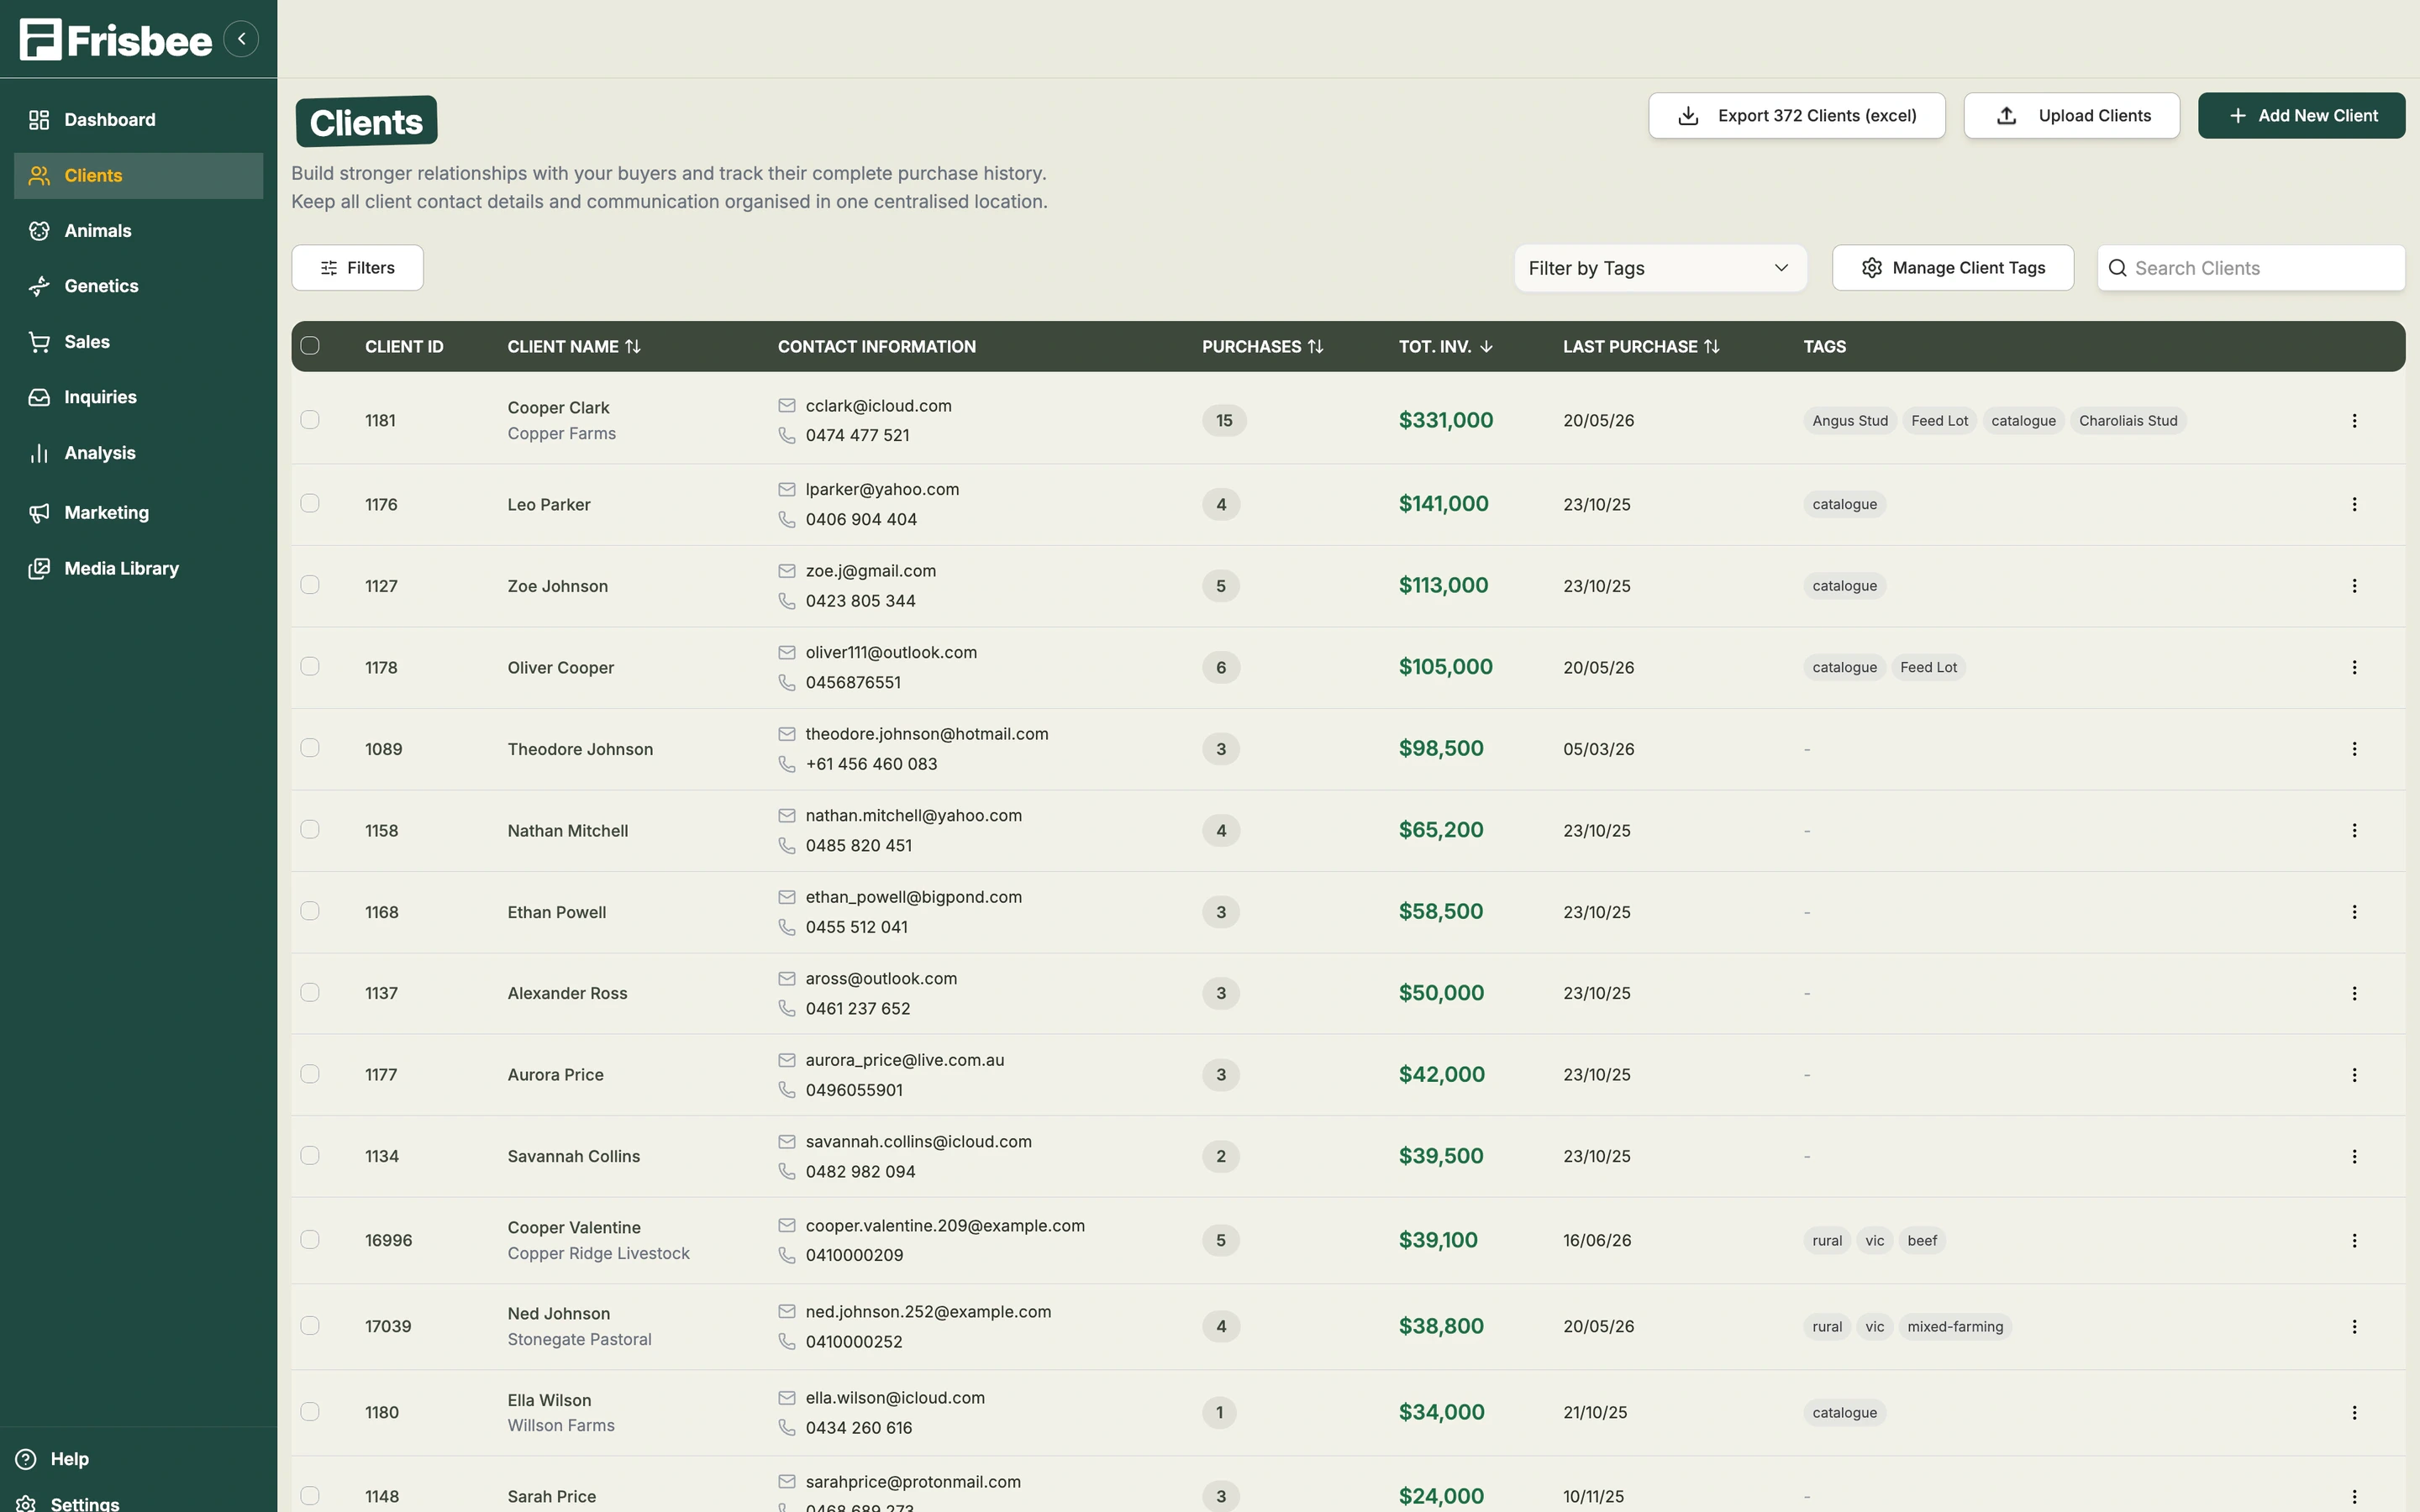Click Export 372 Clients (excel)
This screenshot has width=2420, height=1512.
click(1796, 116)
